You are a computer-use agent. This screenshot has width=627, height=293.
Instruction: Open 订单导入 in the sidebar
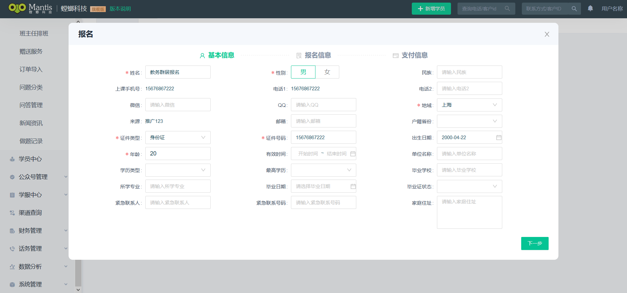coord(31,69)
